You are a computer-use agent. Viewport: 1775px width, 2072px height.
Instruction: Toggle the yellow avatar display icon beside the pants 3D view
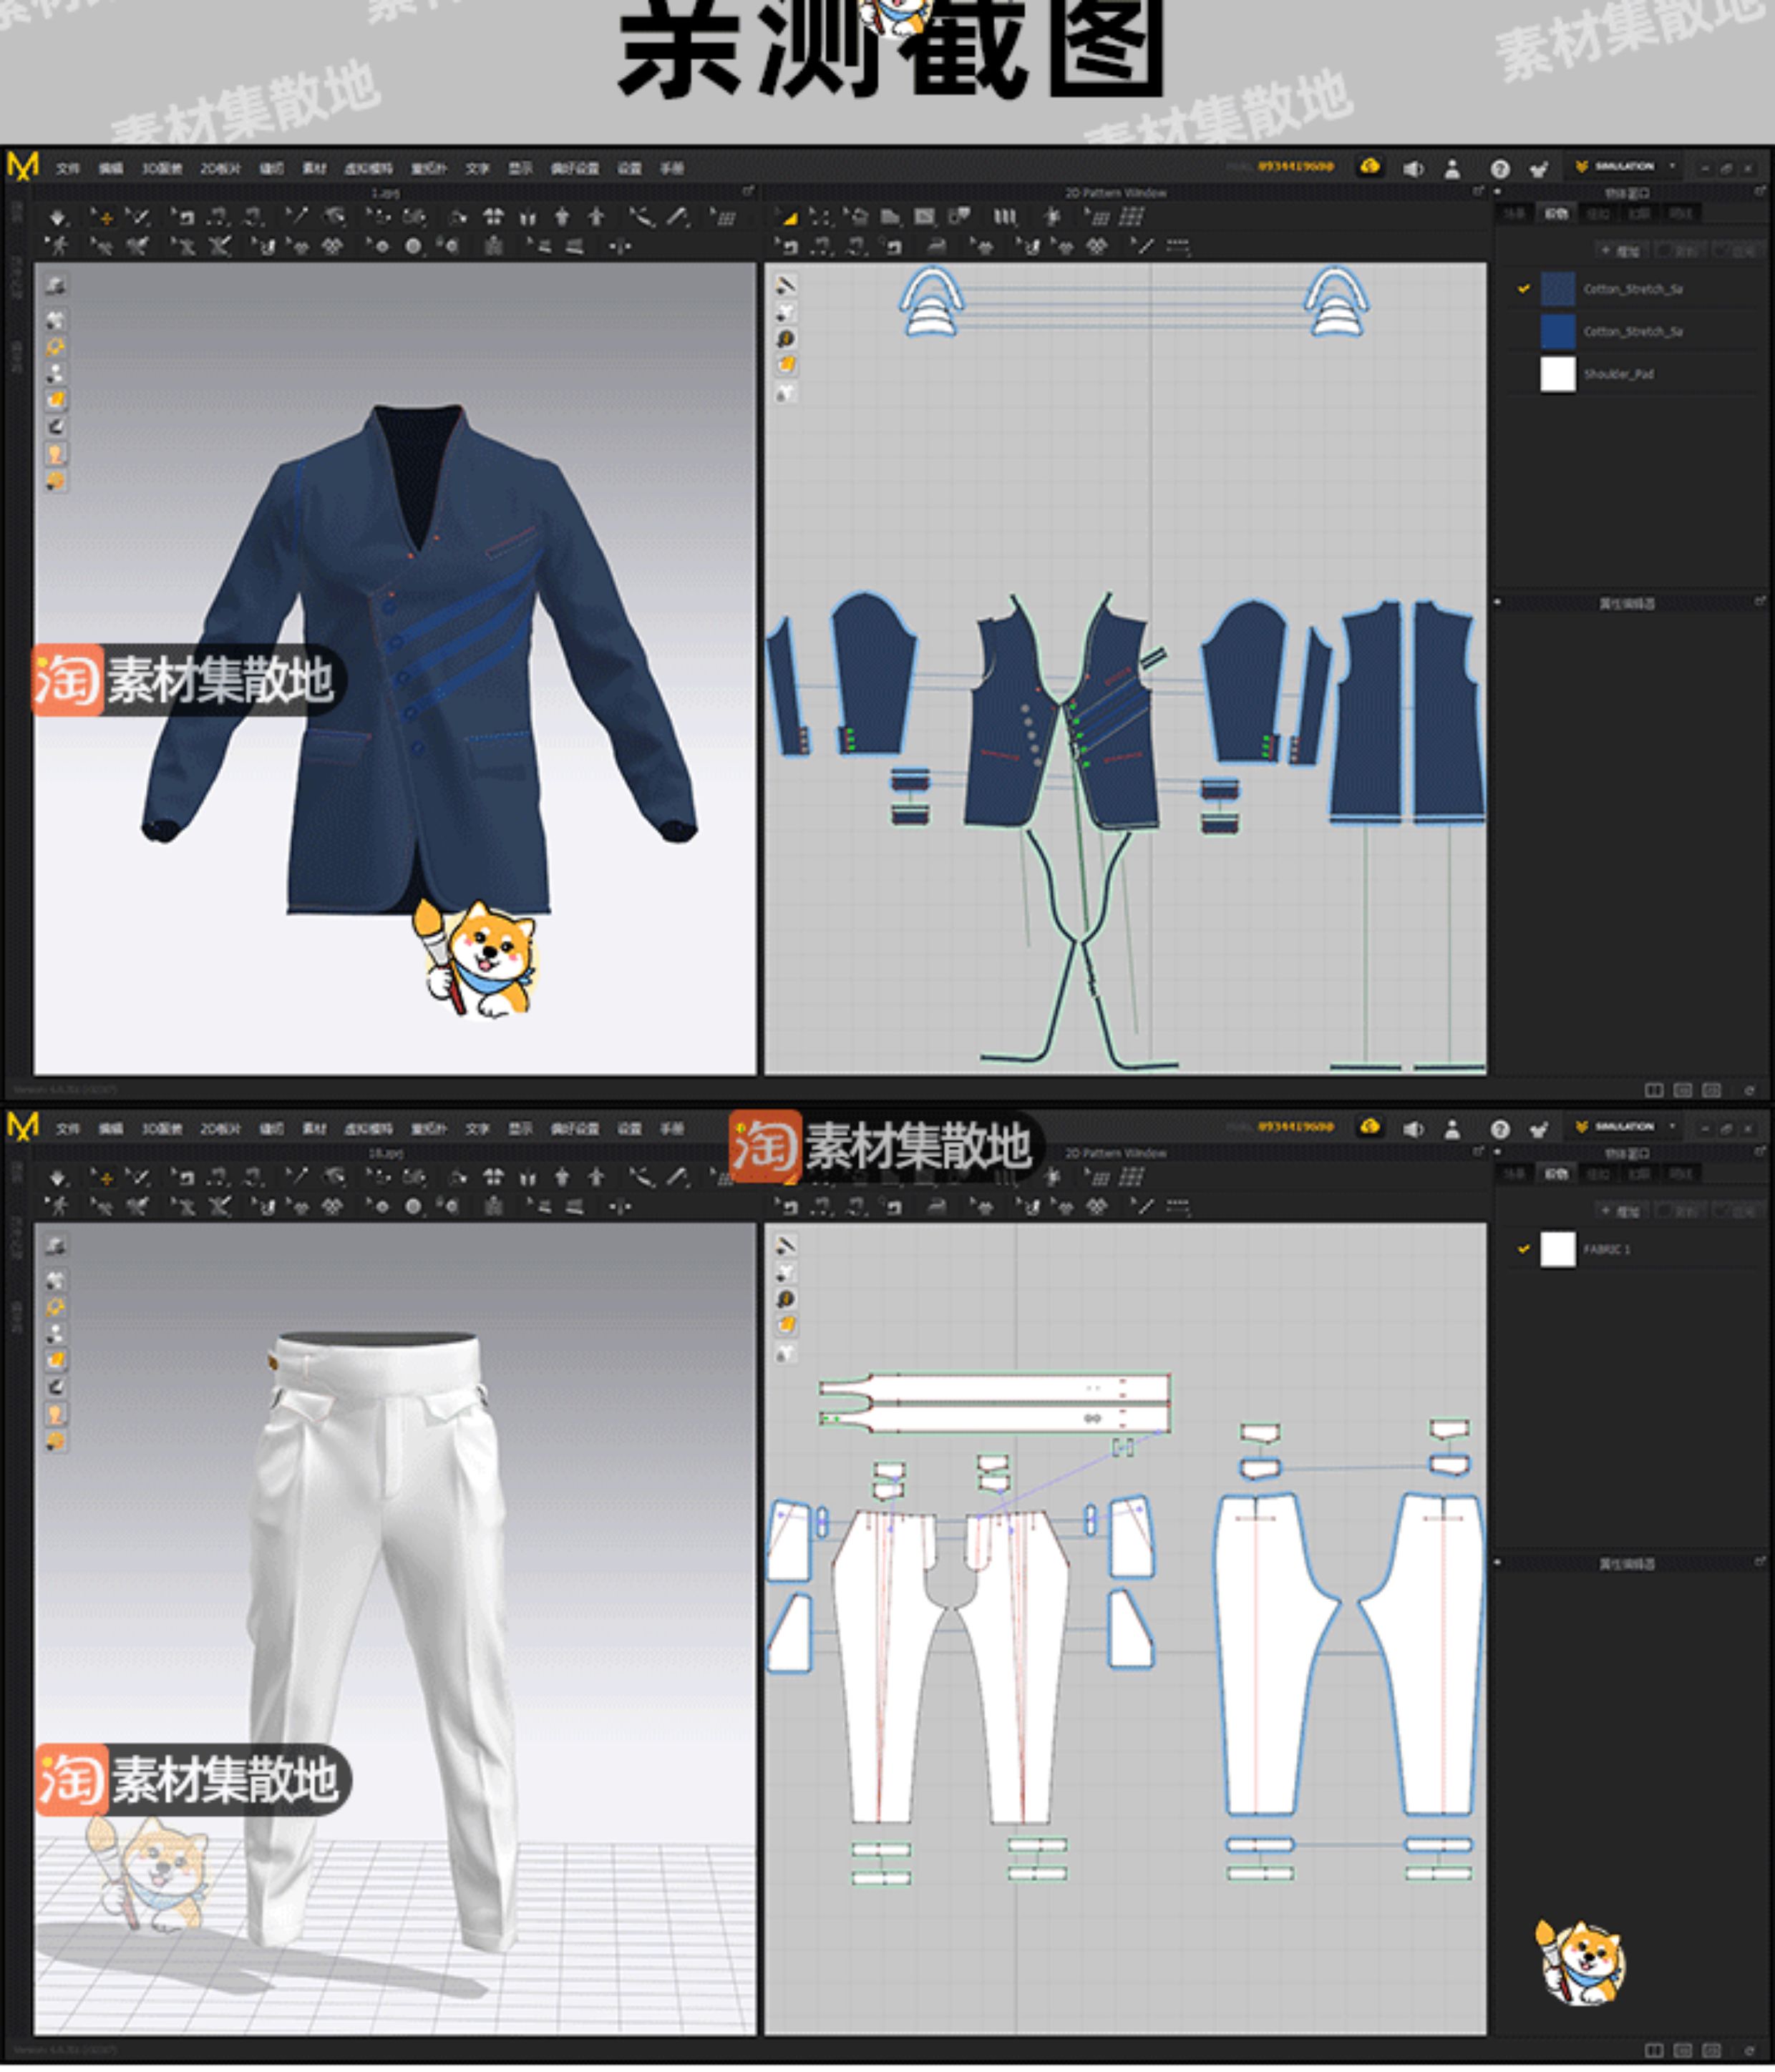coord(56,1413)
